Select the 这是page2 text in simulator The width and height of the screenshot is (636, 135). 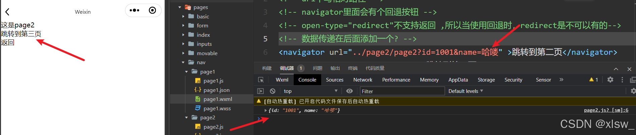tap(18, 25)
